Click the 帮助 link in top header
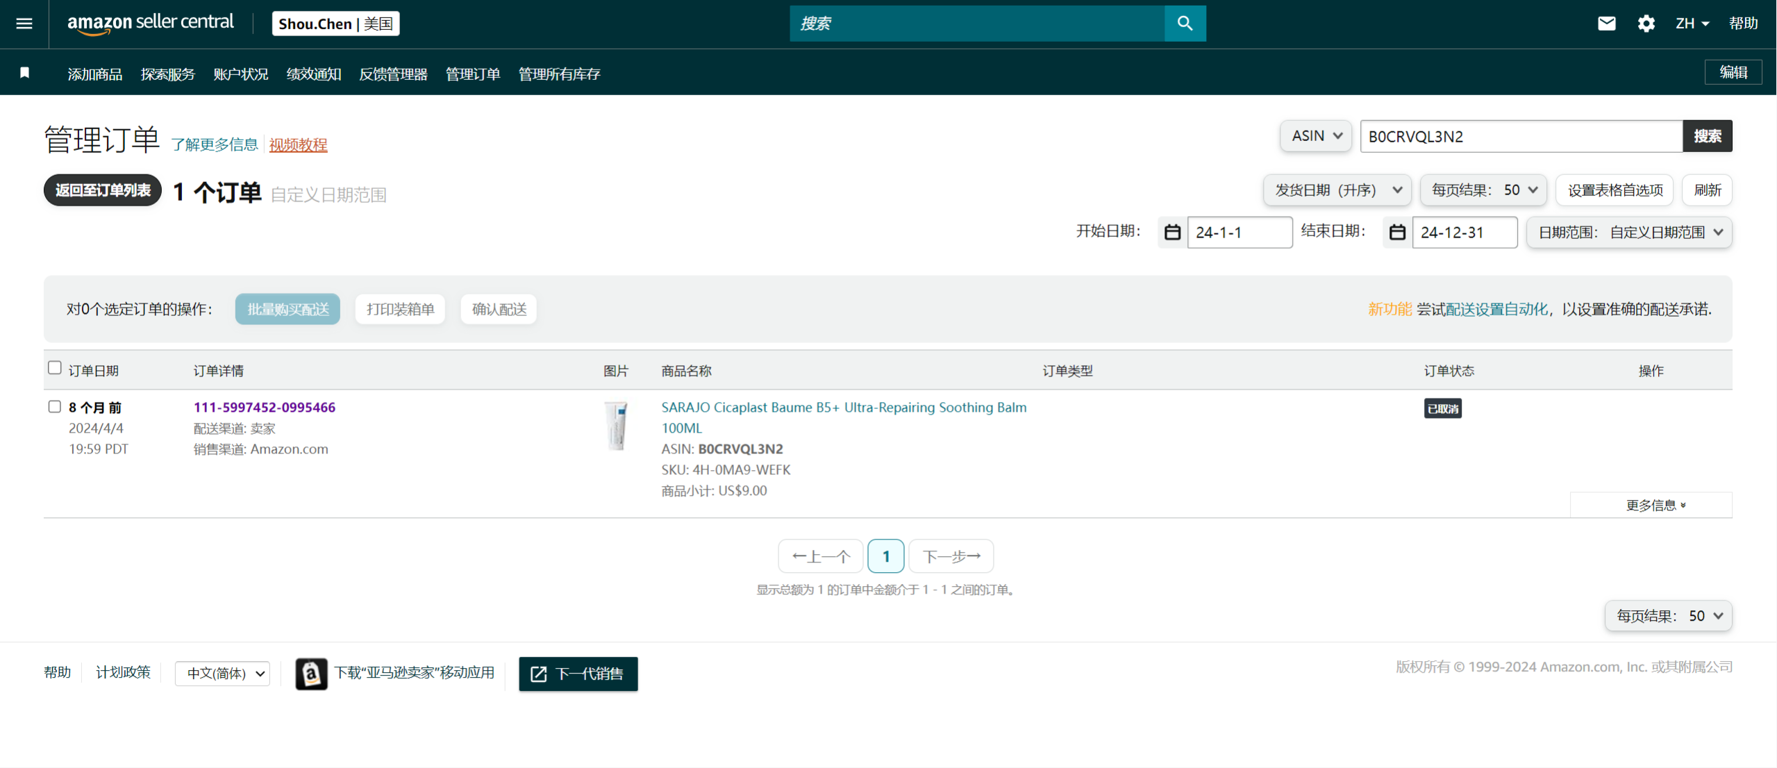The width and height of the screenshot is (1777, 768). pyautogui.click(x=1743, y=24)
